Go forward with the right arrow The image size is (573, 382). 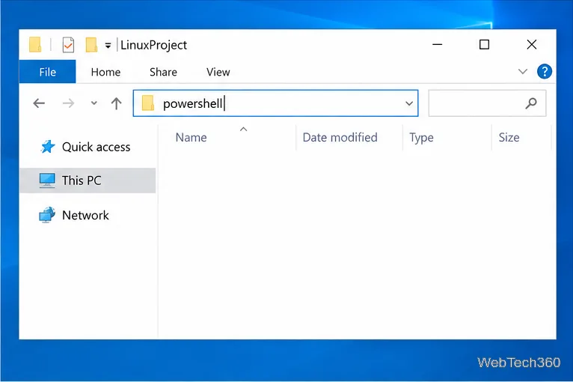(68, 103)
